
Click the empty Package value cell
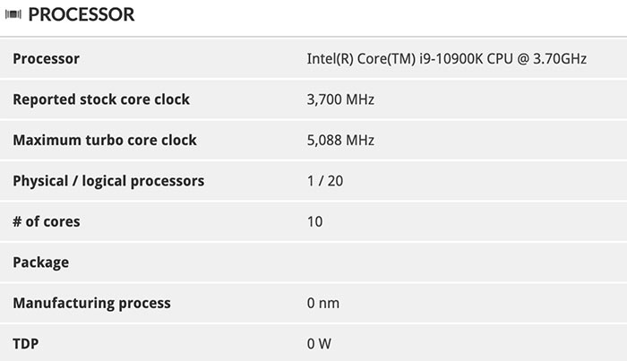coord(448,262)
